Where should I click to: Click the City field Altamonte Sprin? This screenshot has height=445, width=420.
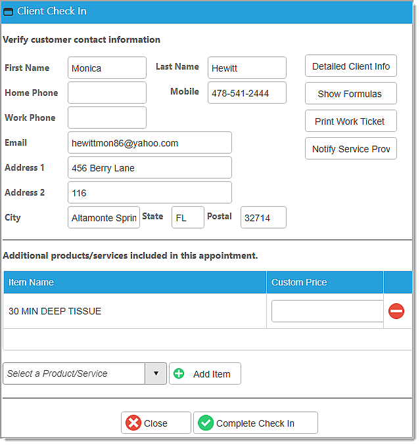(104, 217)
